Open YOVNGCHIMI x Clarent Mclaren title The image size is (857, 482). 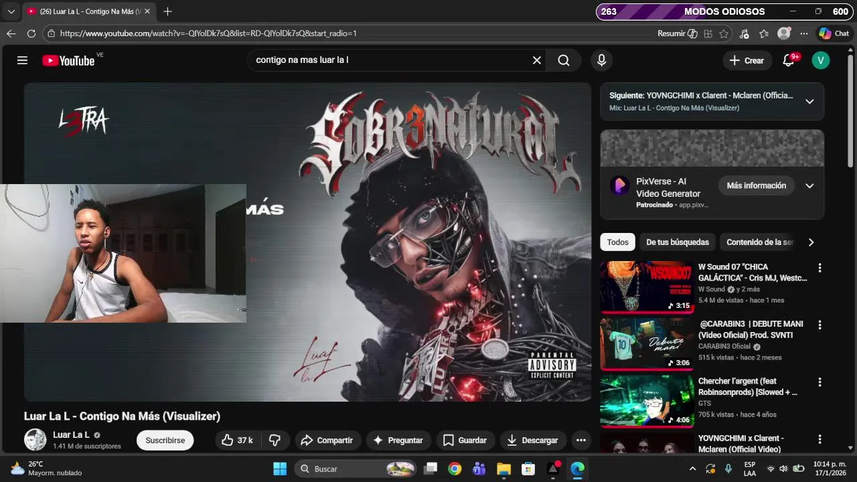pyautogui.click(x=741, y=444)
